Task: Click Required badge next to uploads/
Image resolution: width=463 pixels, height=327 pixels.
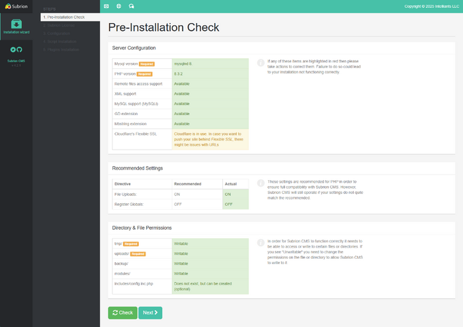Action: point(138,254)
